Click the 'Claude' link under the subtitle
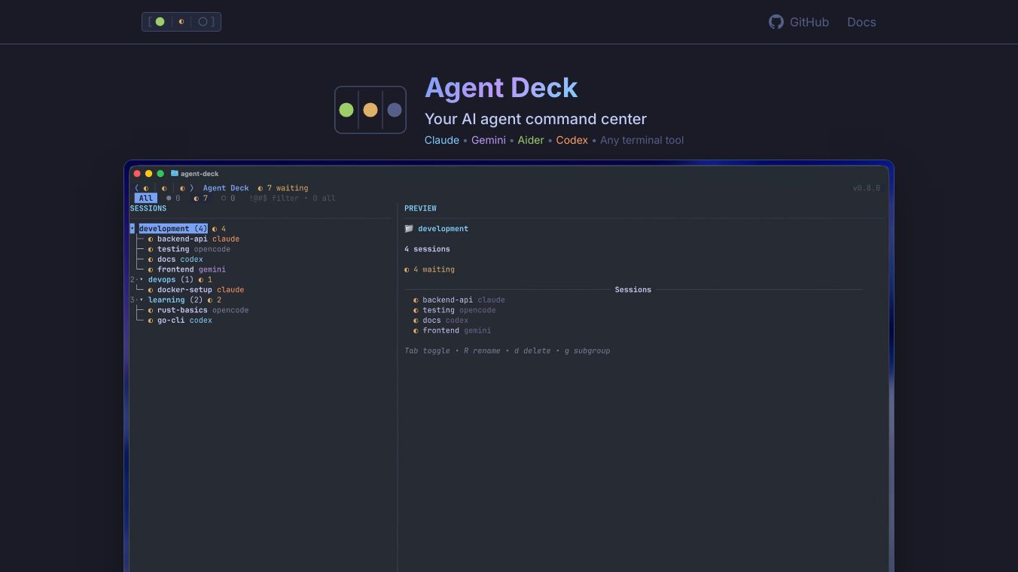The width and height of the screenshot is (1018, 572). pyautogui.click(x=441, y=140)
